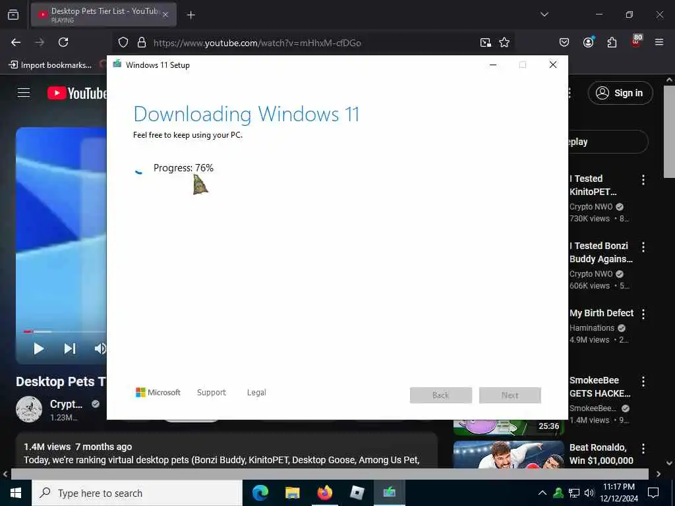The width and height of the screenshot is (675, 506).
Task: Open the Pocket save icon
Action: click(564, 42)
